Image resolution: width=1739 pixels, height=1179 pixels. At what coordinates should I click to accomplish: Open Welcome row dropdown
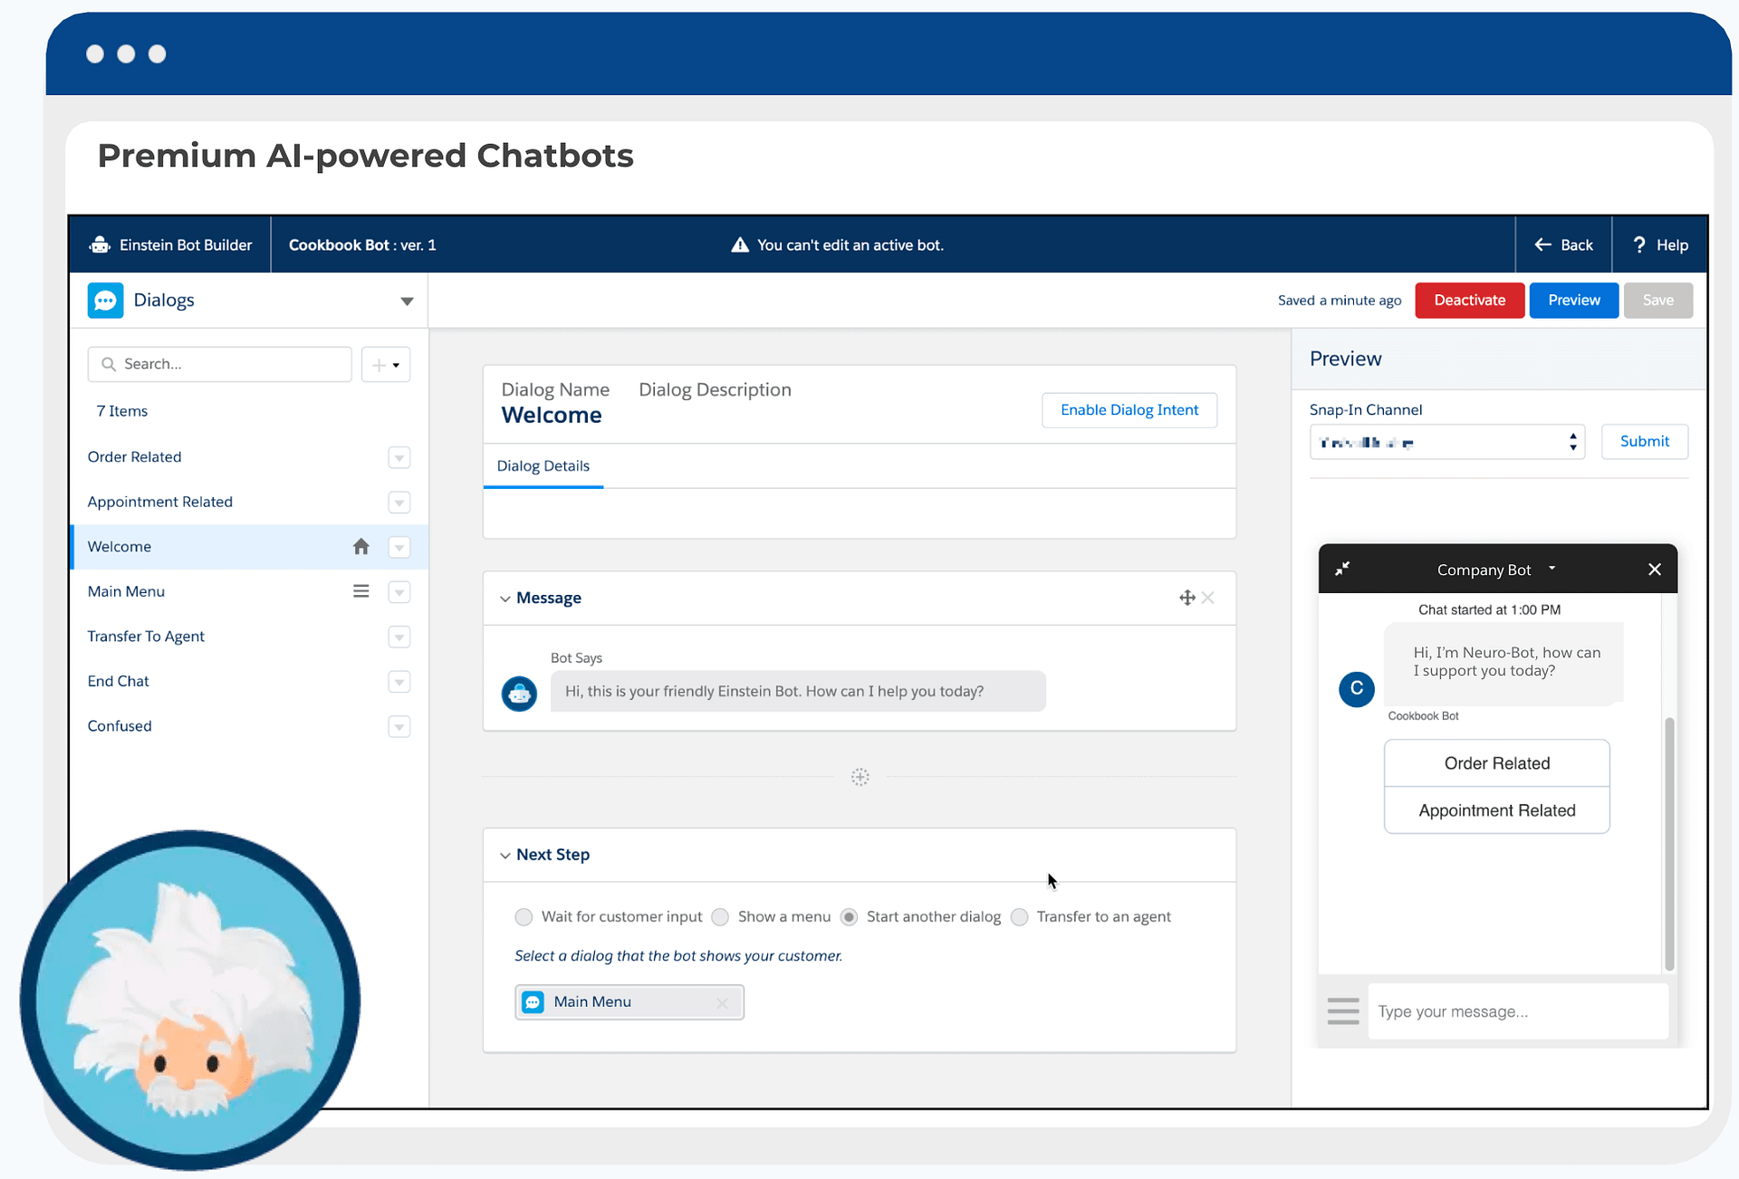click(x=399, y=547)
